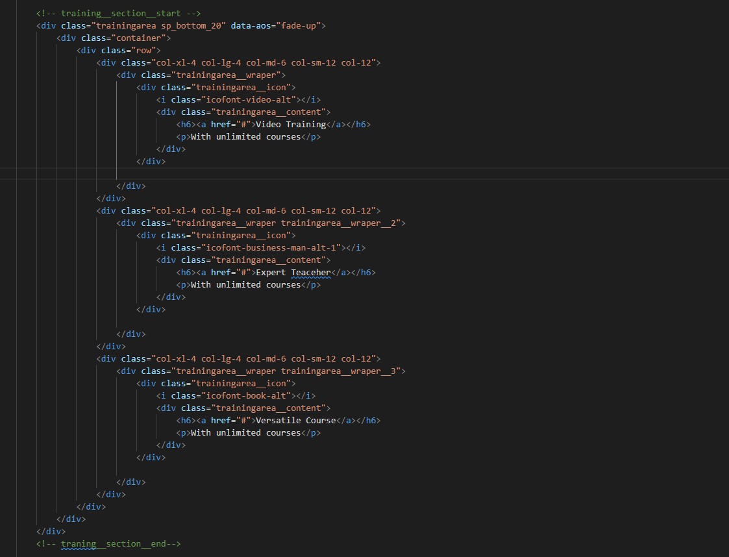Click the 'Versatile Course' heading text

pyautogui.click(x=296, y=420)
